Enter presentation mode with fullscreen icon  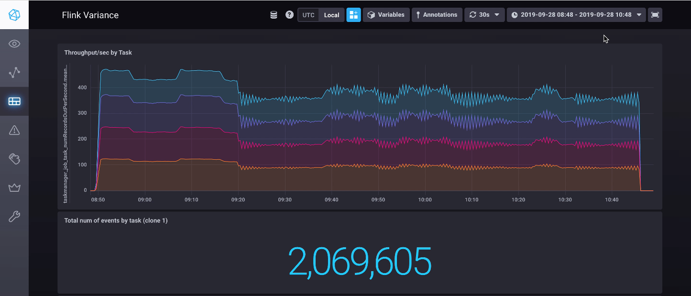(x=655, y=15)
